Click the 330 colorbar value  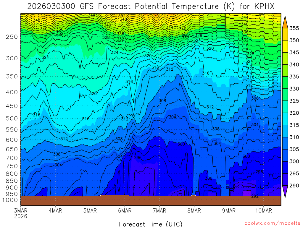294,89
